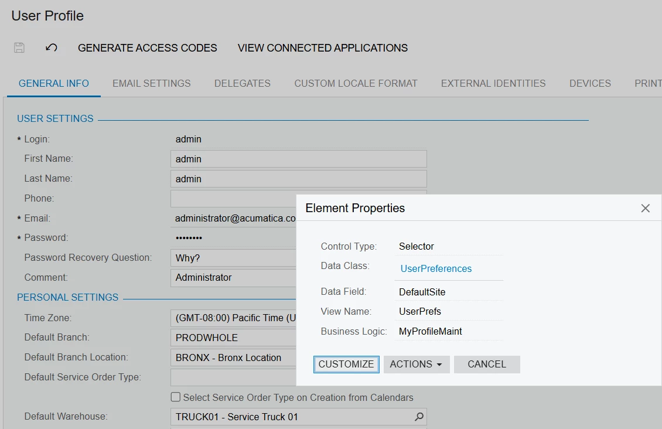The image size is (662, 429).
Task: Switch to the CUSTOM LOCALE FORMAT tab
Action: (x=356, y=83)
